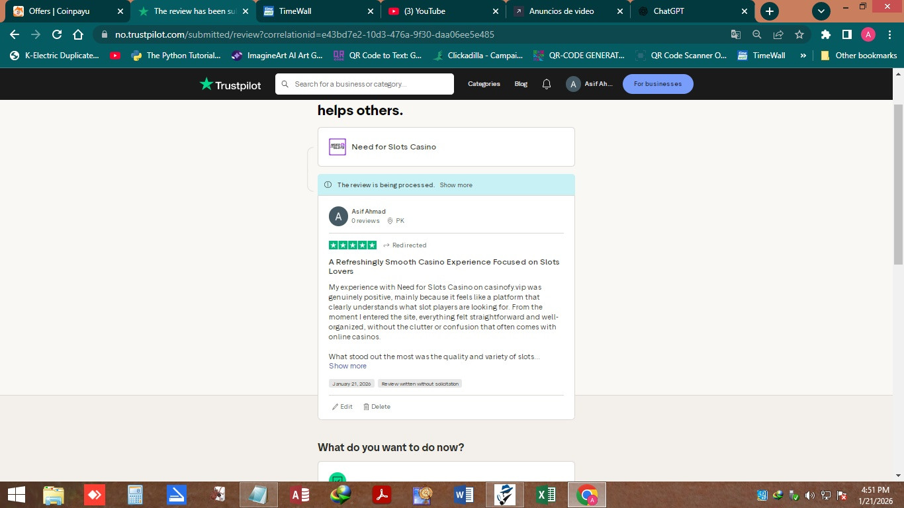Open the zoom magnifier in address bar

tap(757, 34)
